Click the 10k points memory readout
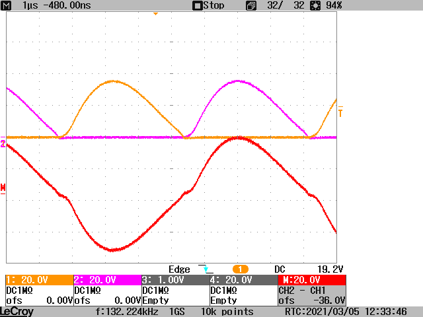The image size is (423, 317). tap(227, 312)
